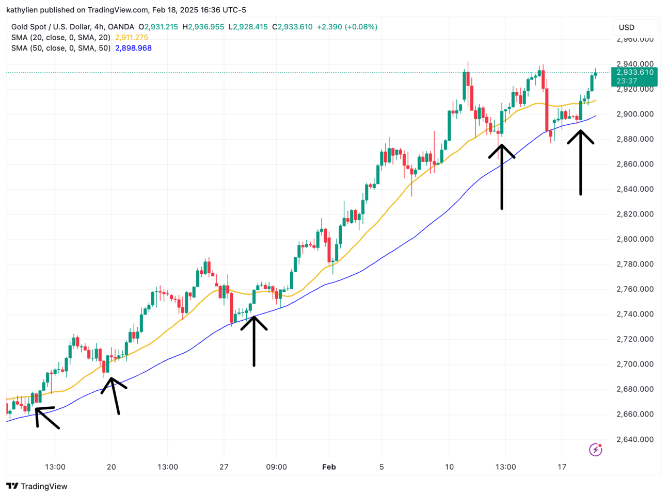Click the 10 date label on time axis

[449, 467]
